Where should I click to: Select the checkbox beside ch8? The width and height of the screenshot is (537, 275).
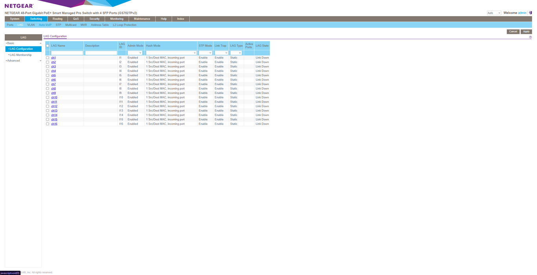click(48, 89)
